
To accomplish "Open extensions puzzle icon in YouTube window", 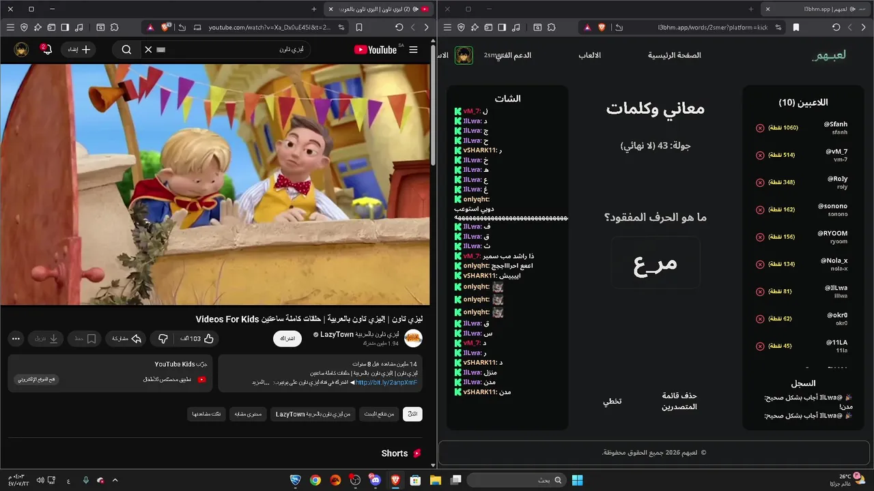I will click(114, 27).
